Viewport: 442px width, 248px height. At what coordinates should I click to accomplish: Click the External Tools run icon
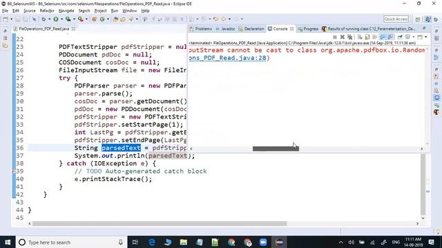click(81, 19)
